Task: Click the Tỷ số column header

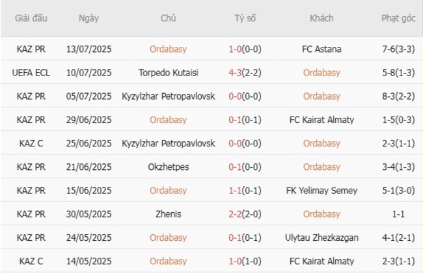Action: pos(245,18)
